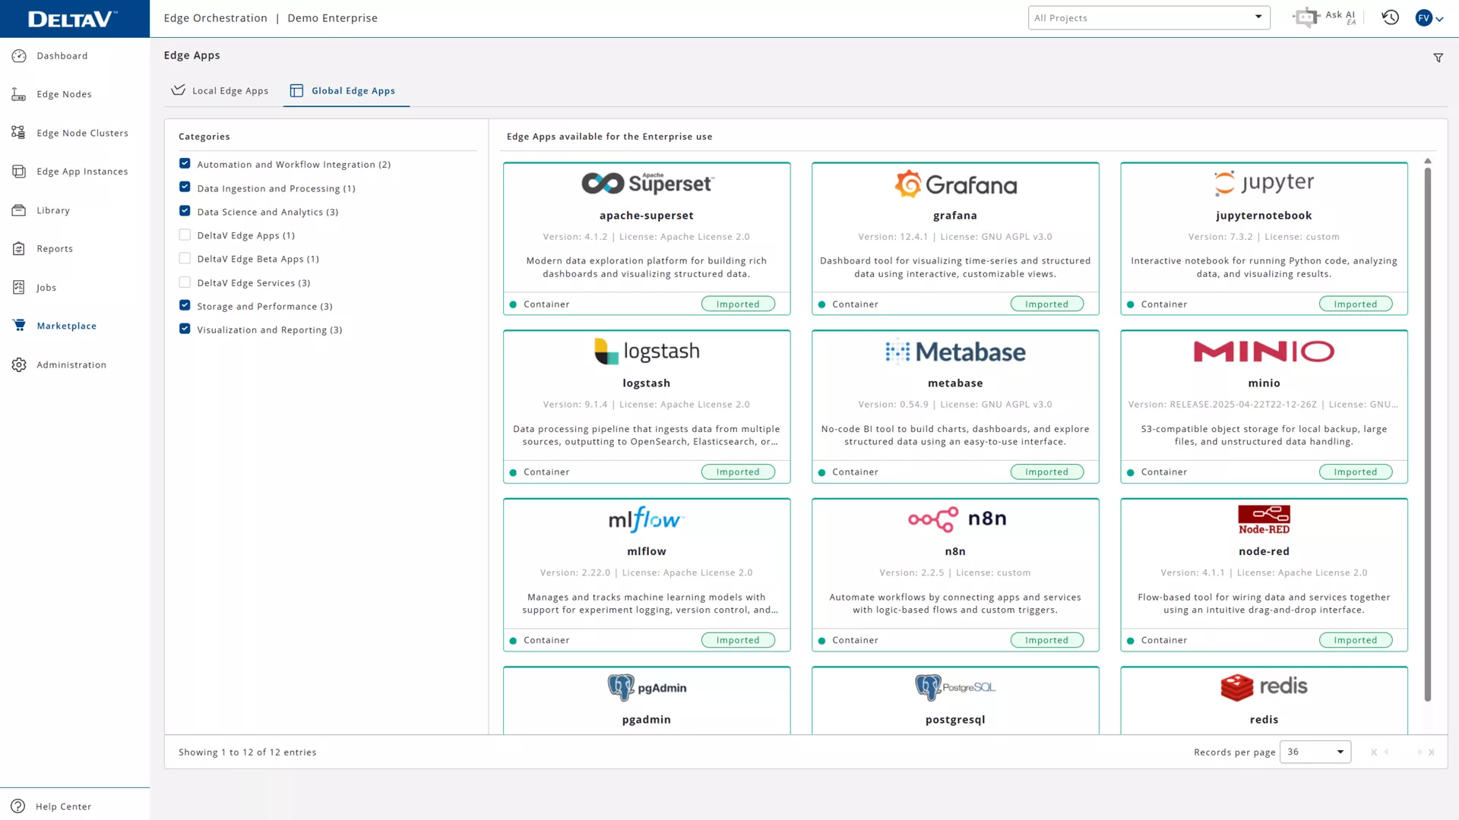The width and height of the screenshot is (1459, 820).
Task: Open the Administration settings gear
Action: tap(71, 364)
